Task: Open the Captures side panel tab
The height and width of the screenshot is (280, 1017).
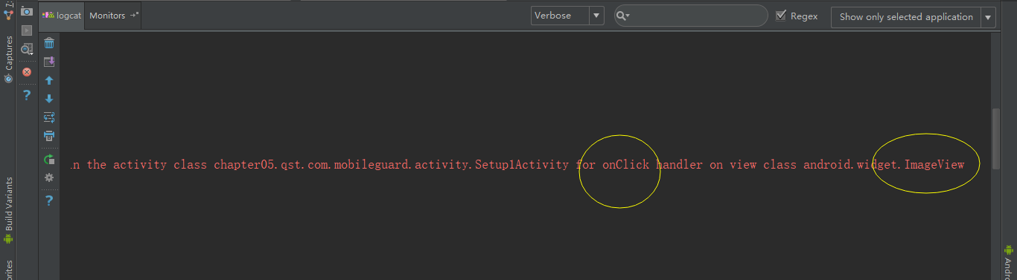Action: pyautogui.click(x=8, y=59)
